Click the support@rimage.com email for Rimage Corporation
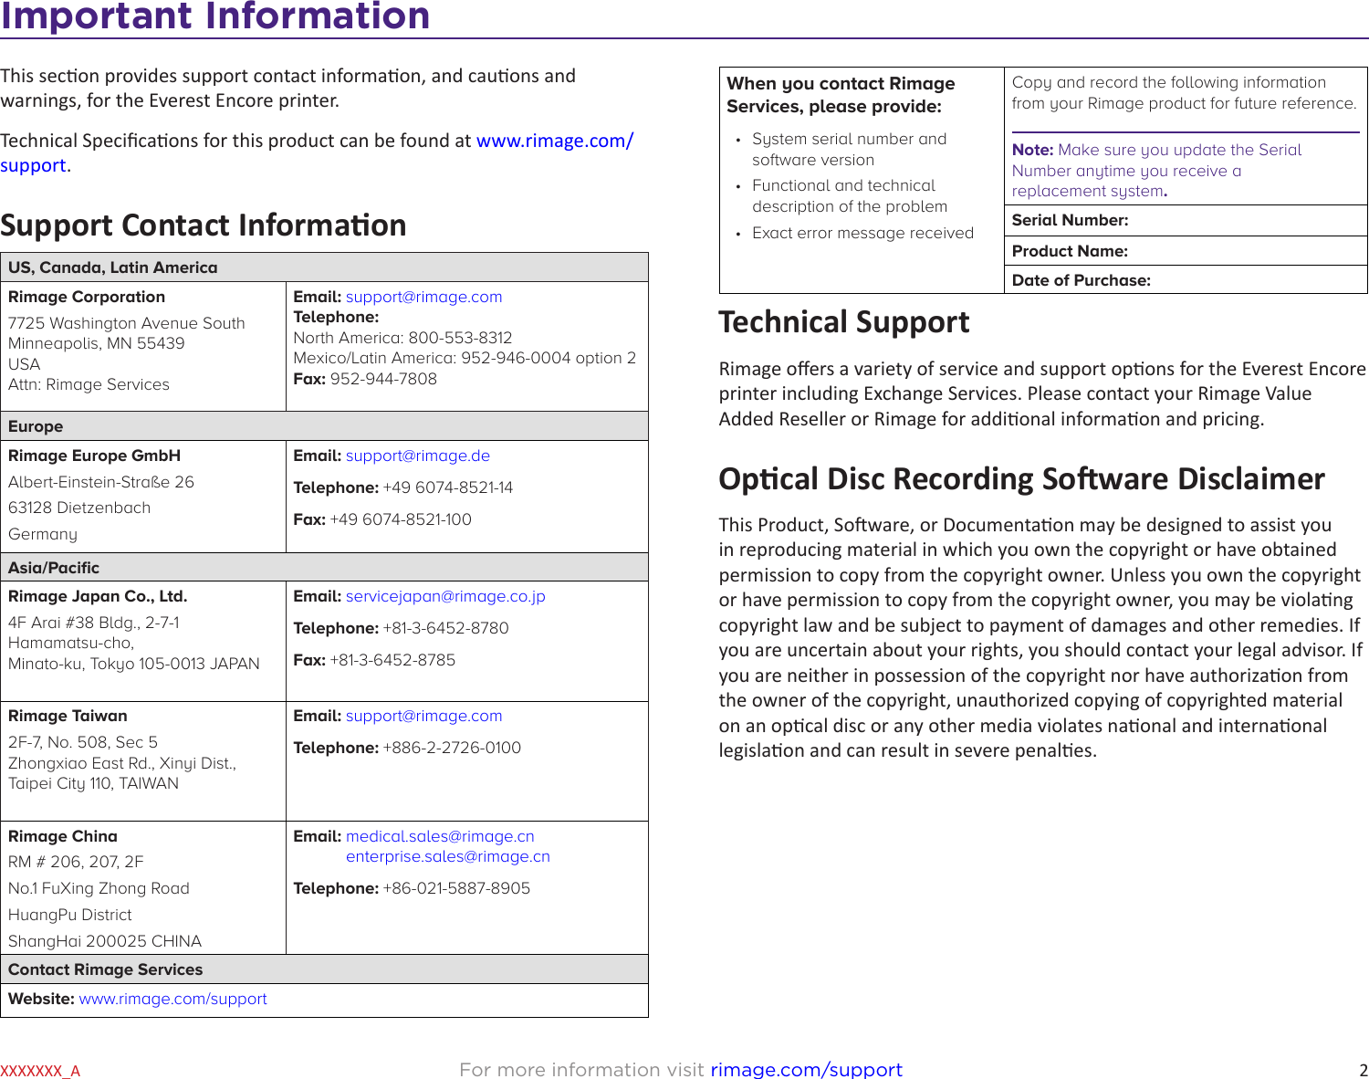This screenshot has height=1079, width=1369. [423, 297]
